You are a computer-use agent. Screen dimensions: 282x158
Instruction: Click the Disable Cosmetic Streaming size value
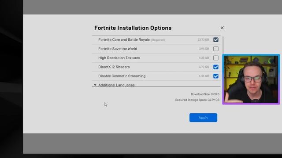(204, 76)
